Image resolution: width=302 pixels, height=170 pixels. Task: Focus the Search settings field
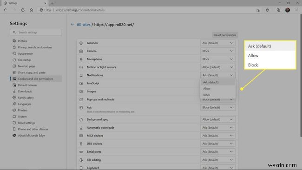coord(36,33)
